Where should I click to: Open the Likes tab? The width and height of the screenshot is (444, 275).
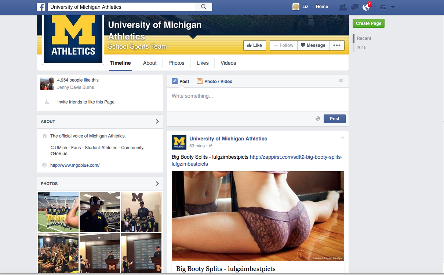(x=203, y=63)
